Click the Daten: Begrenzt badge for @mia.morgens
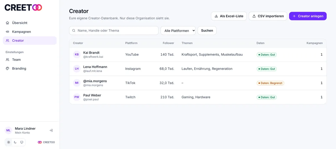336x149 pixels. [270, 83]
